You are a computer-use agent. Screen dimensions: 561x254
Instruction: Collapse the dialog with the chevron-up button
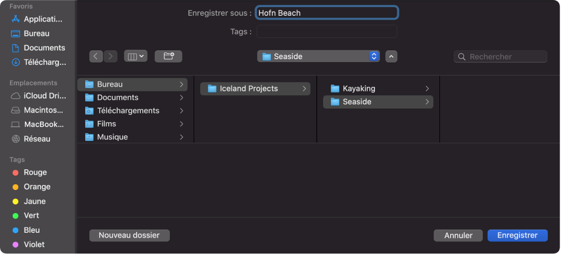click(391, 56)
